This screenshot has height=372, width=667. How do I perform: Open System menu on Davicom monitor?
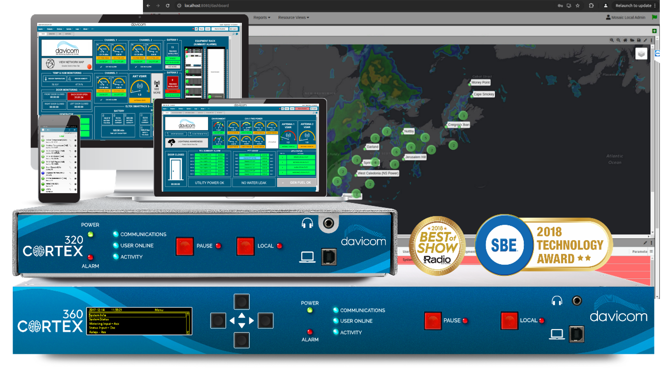pyautogui.click(x=69, y=29)
